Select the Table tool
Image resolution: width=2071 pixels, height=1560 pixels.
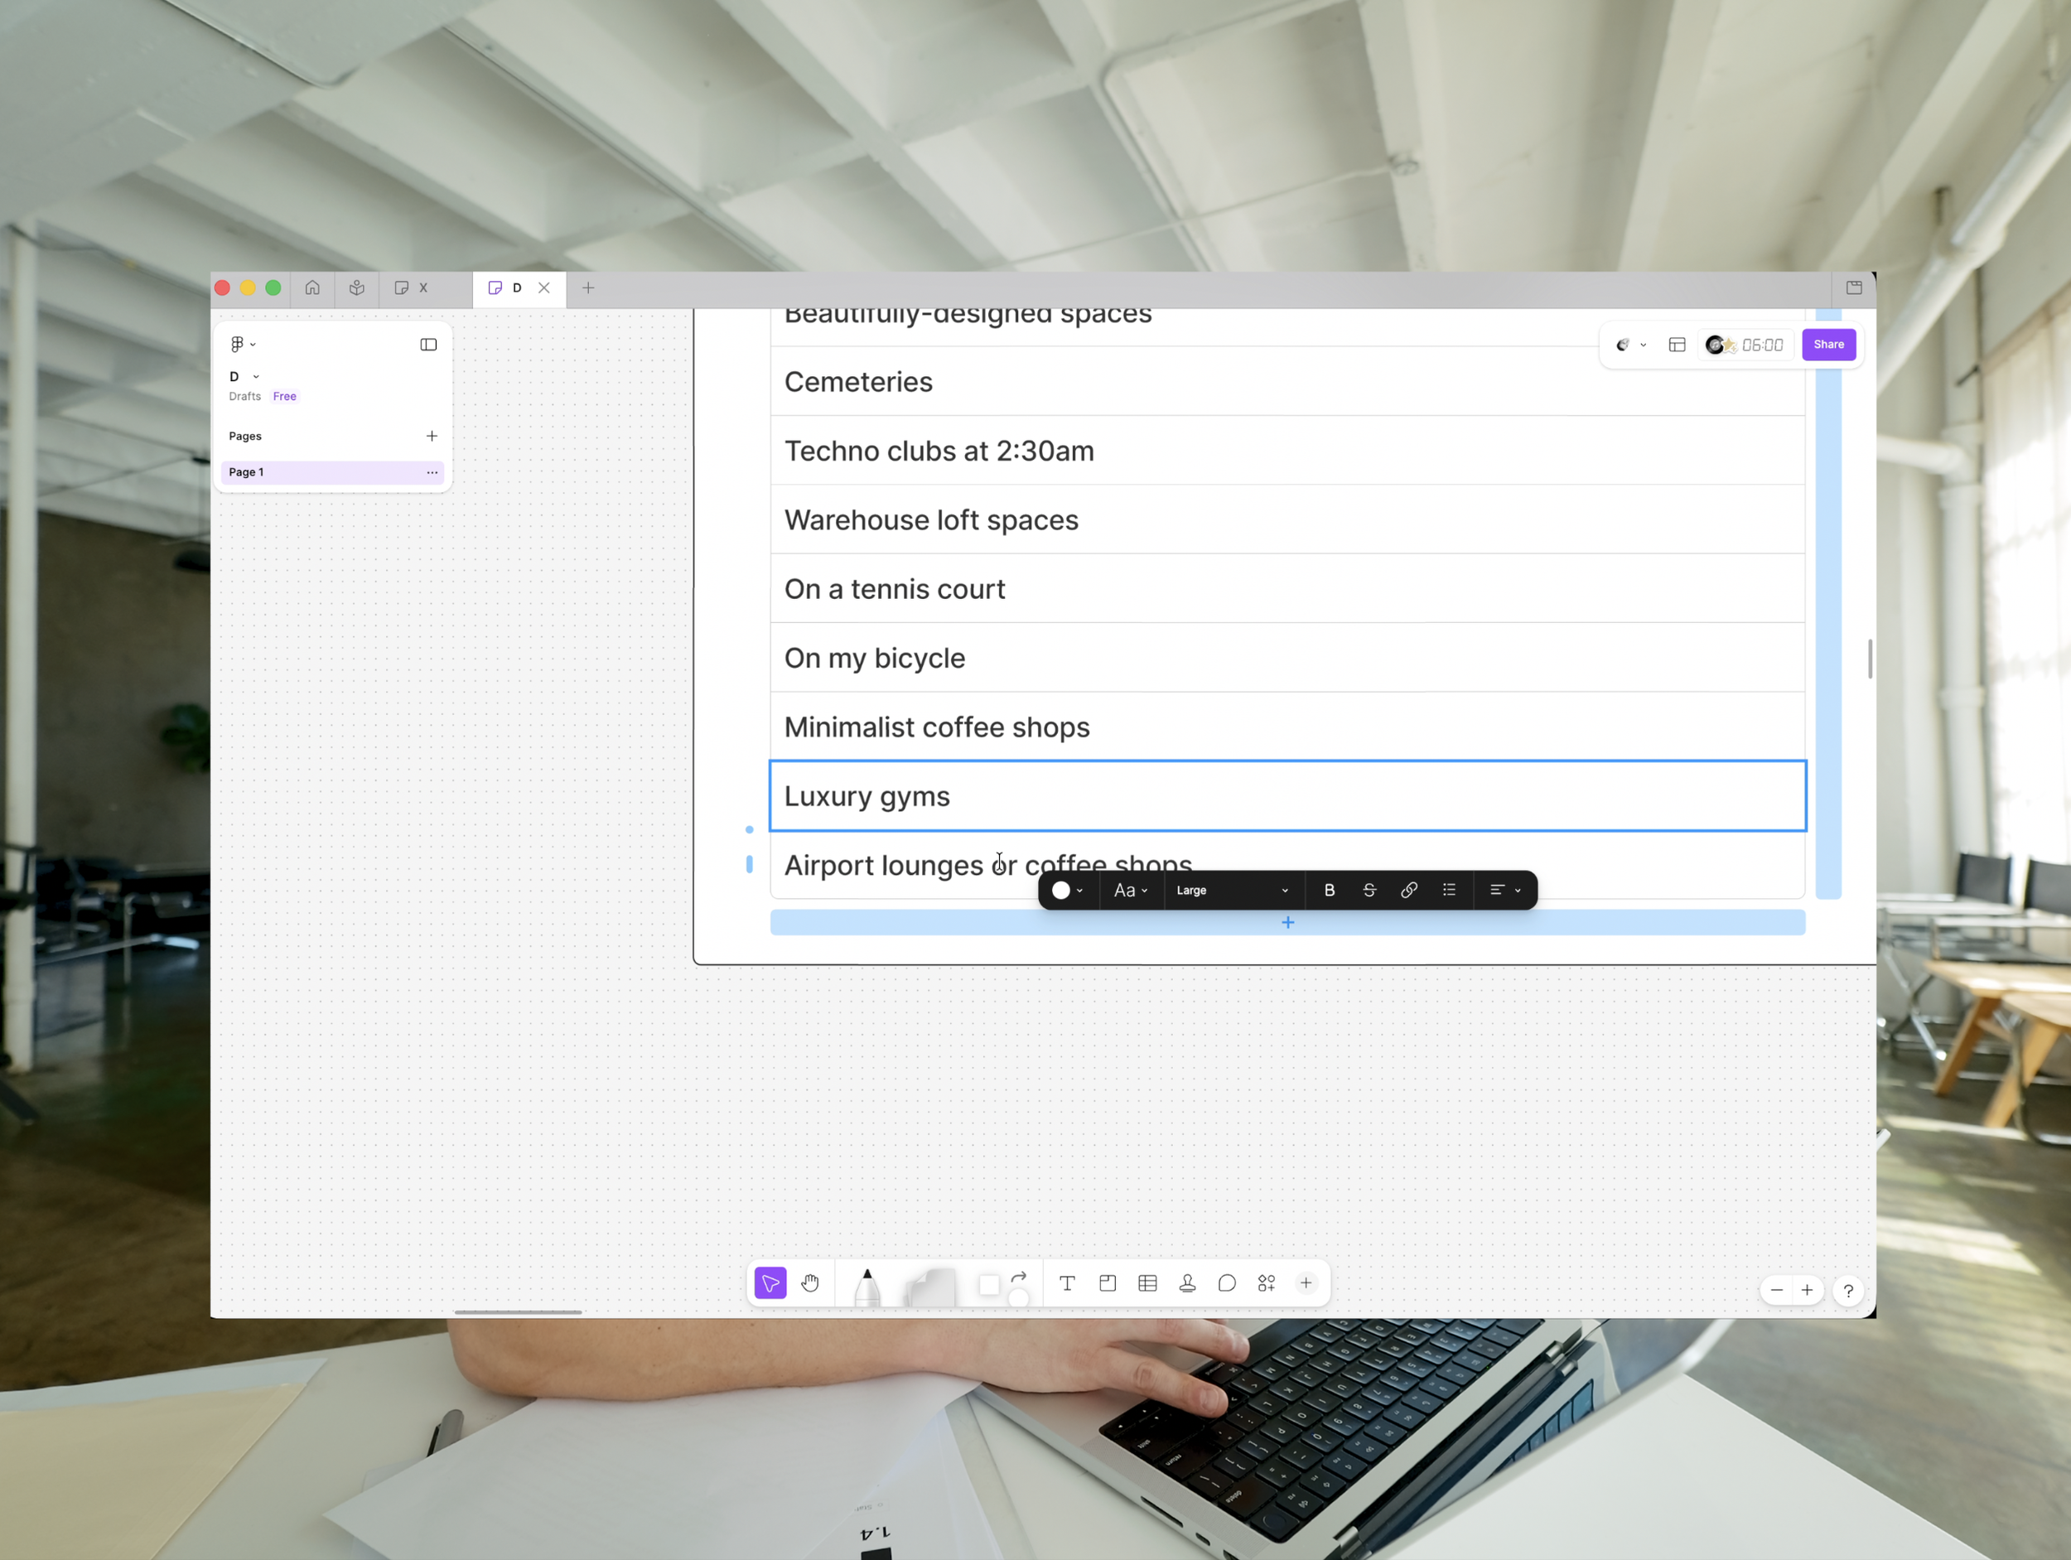point(1148,1282)
